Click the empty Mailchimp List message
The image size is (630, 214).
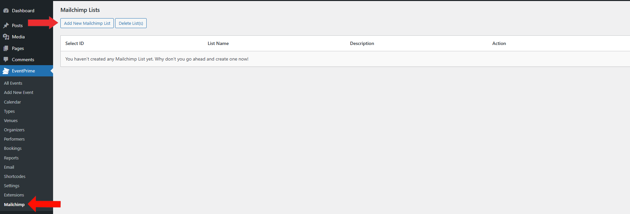(x=157, y=59)
